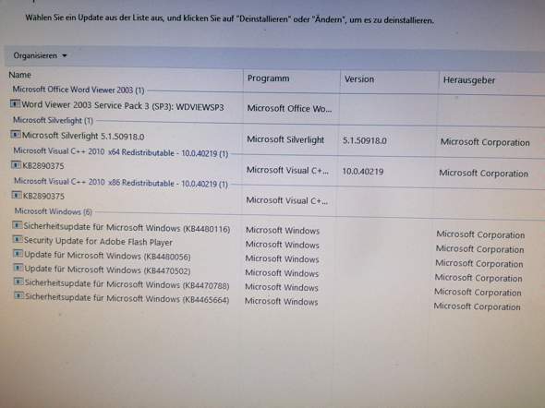Sort by the Herausgeber column header
Image resolution: width=545 pixels, height=408 pixels.
(469, 80)
